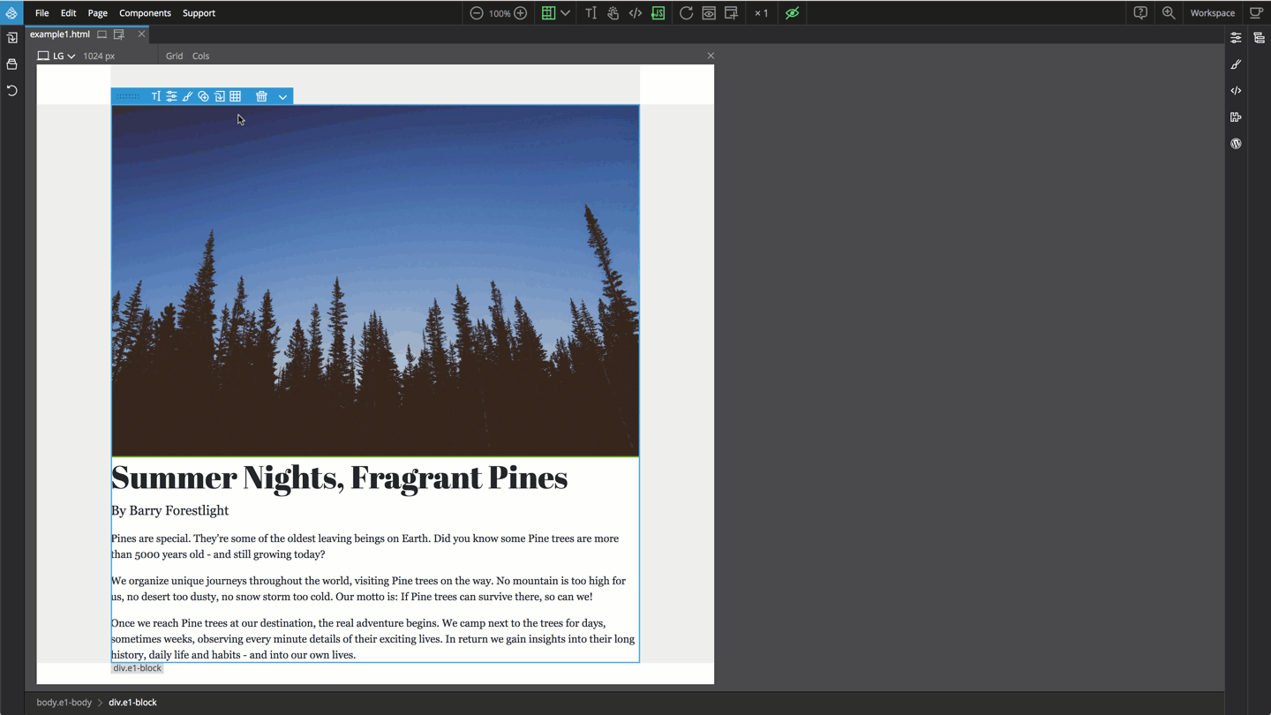Open the chevron dropdown on the element toolbar
The width and height of the screenshot is (1271, 715).
click(282, 96)
